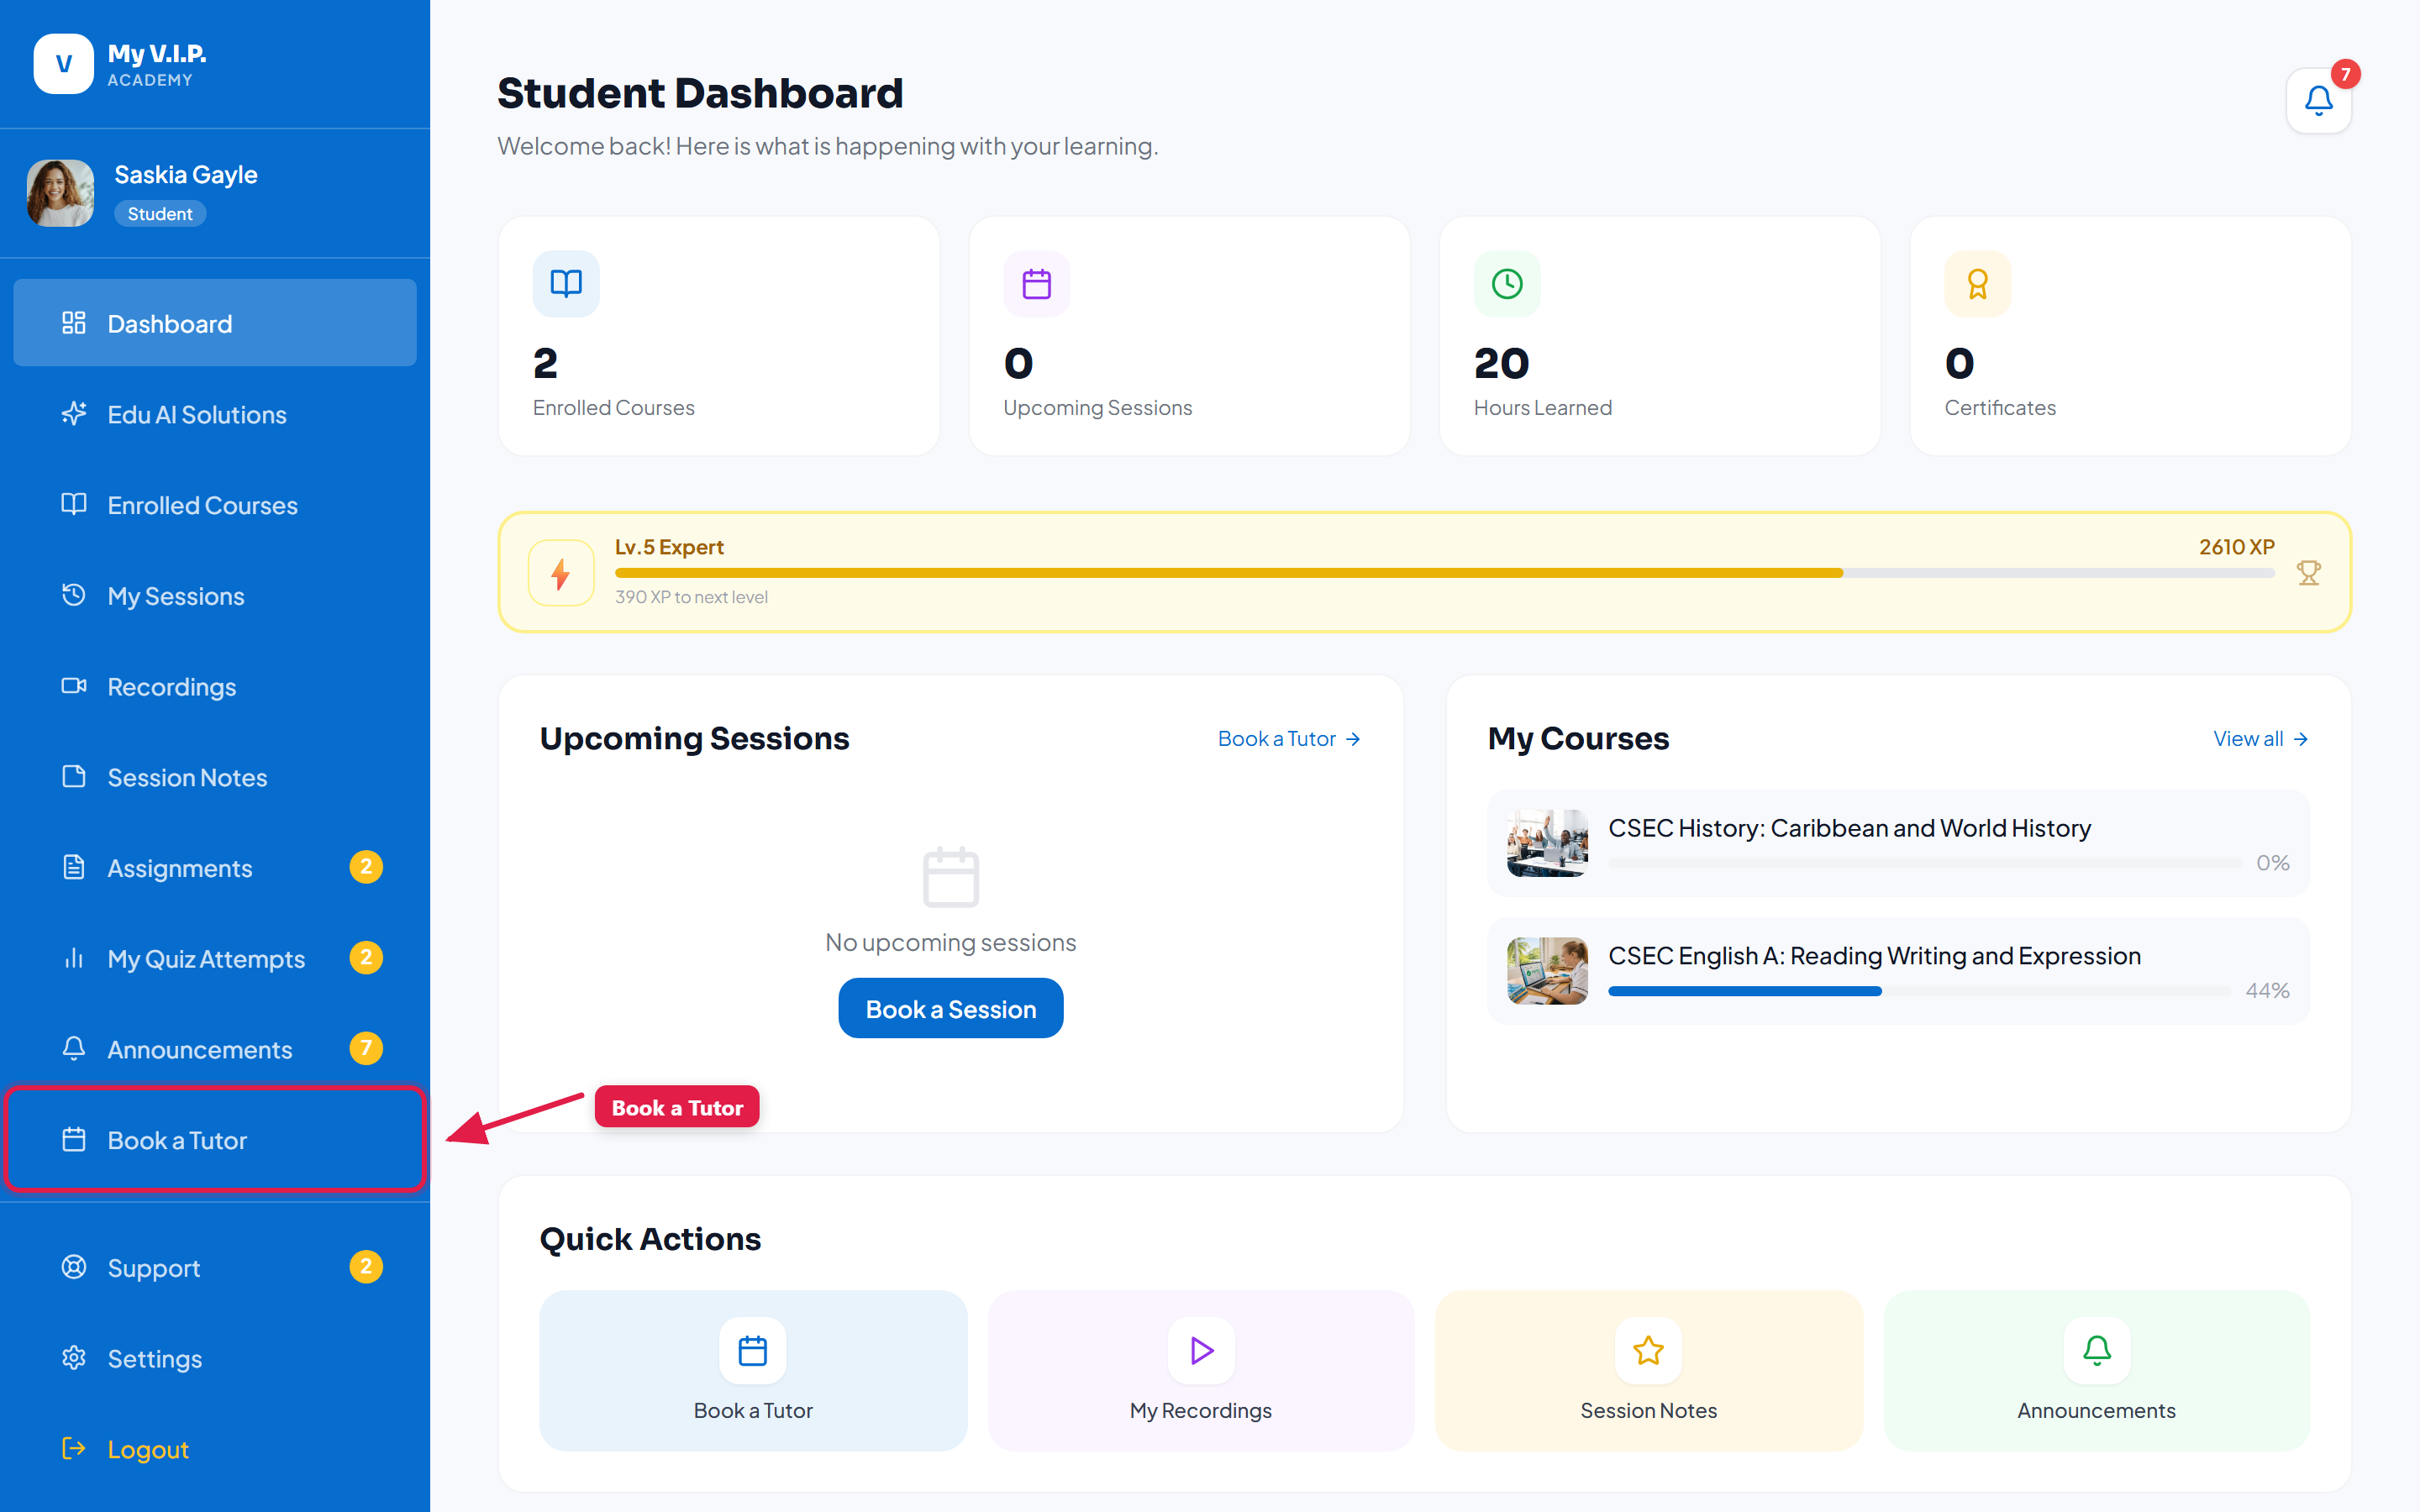The image size is (2420, 1512).
Task: Click the My Quiz Attempts badge count
Action: (366, 958)
